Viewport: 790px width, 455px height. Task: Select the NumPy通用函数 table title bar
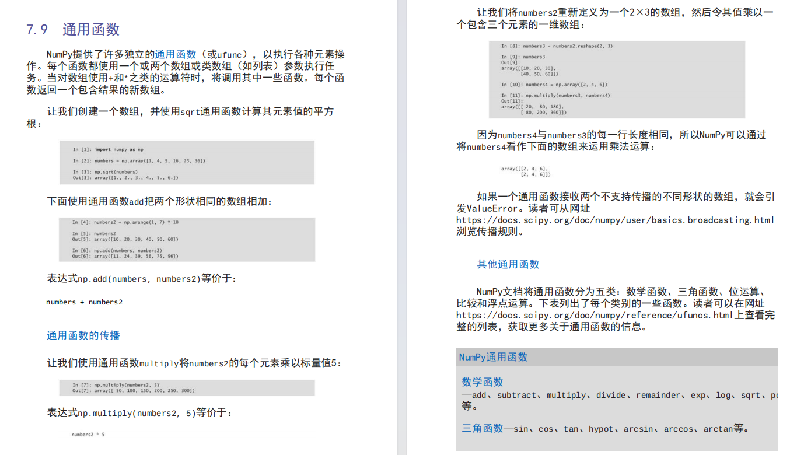point(493,357)
